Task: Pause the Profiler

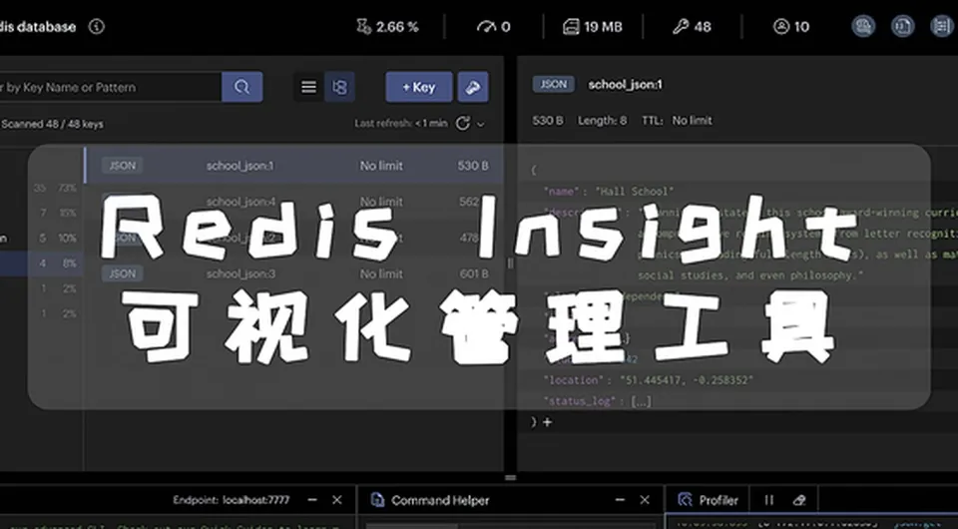Action: 769,500
